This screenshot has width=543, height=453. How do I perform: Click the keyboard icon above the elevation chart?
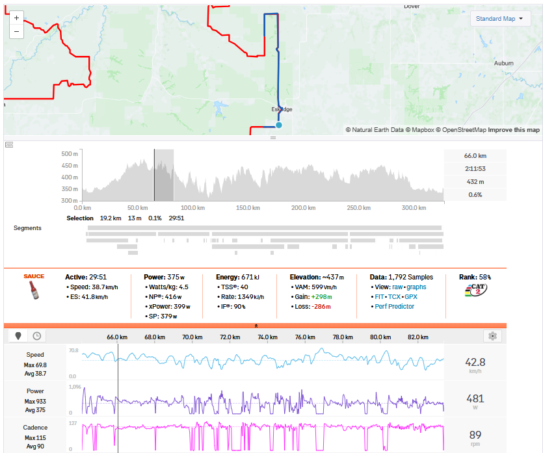[9, 144]
